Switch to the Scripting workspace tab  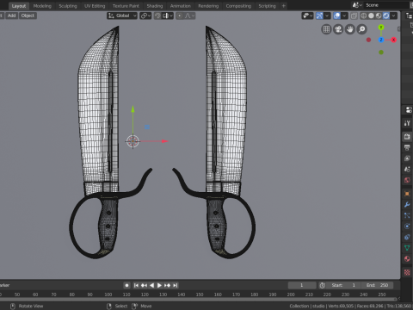pyautogui.click(x=267, y=6)
